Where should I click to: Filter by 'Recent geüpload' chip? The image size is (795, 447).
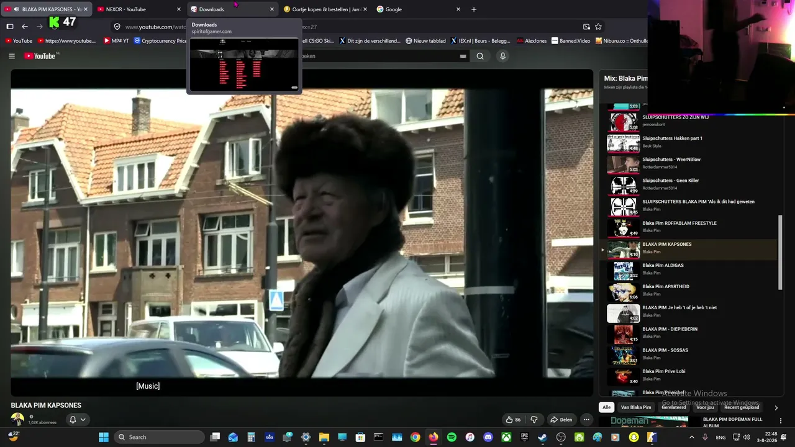point(742,407)
